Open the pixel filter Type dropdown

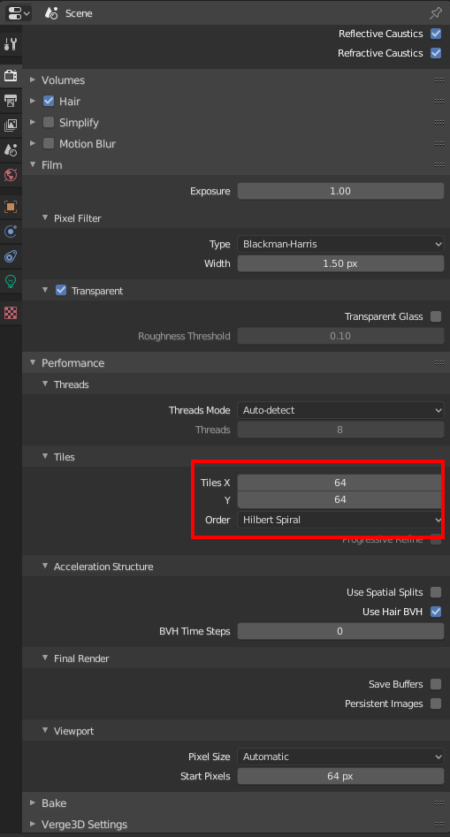point(340,244)
